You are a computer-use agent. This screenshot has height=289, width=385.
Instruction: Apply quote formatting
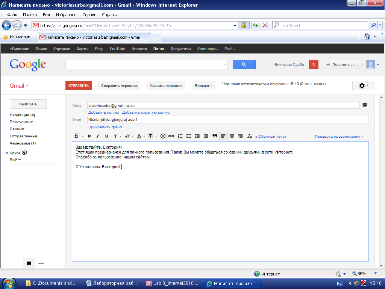coord(215,136)
